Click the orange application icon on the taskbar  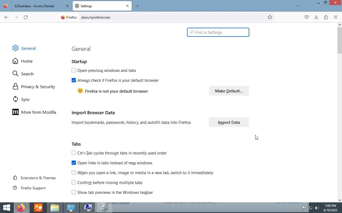(x=38, y=208)
